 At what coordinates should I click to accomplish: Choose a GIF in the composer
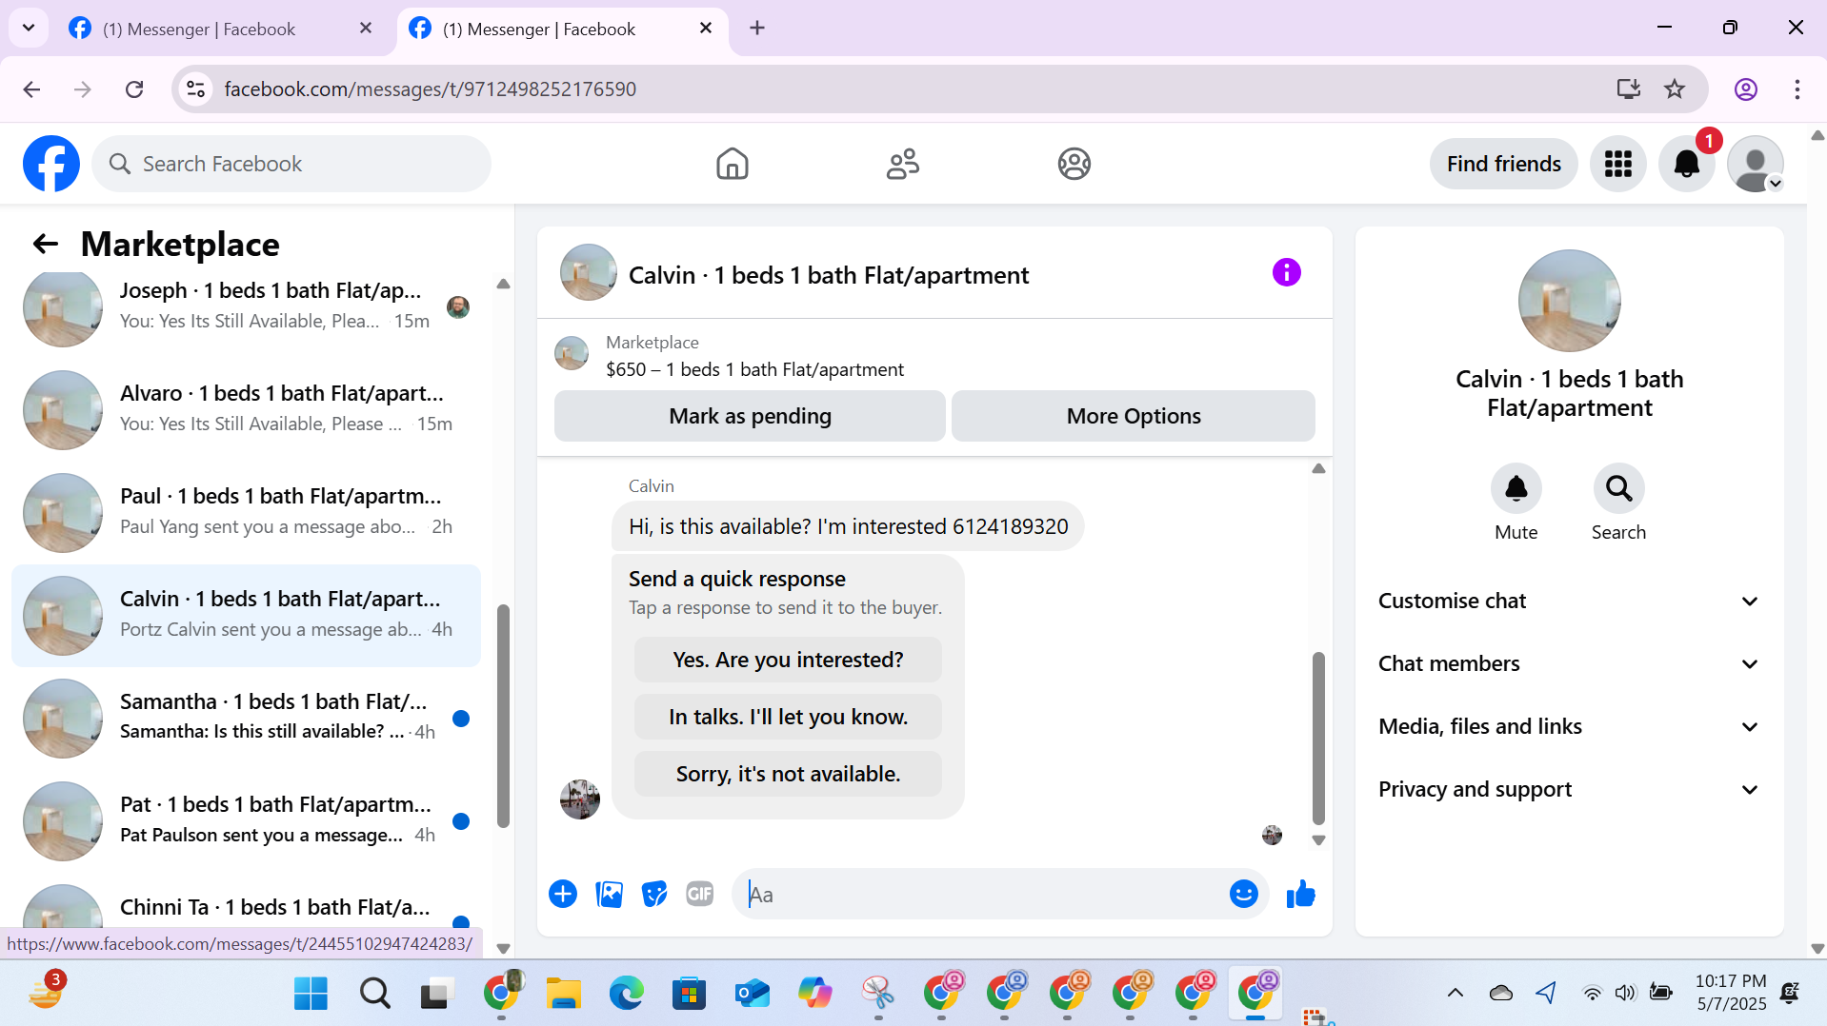[x=700, y=894]
